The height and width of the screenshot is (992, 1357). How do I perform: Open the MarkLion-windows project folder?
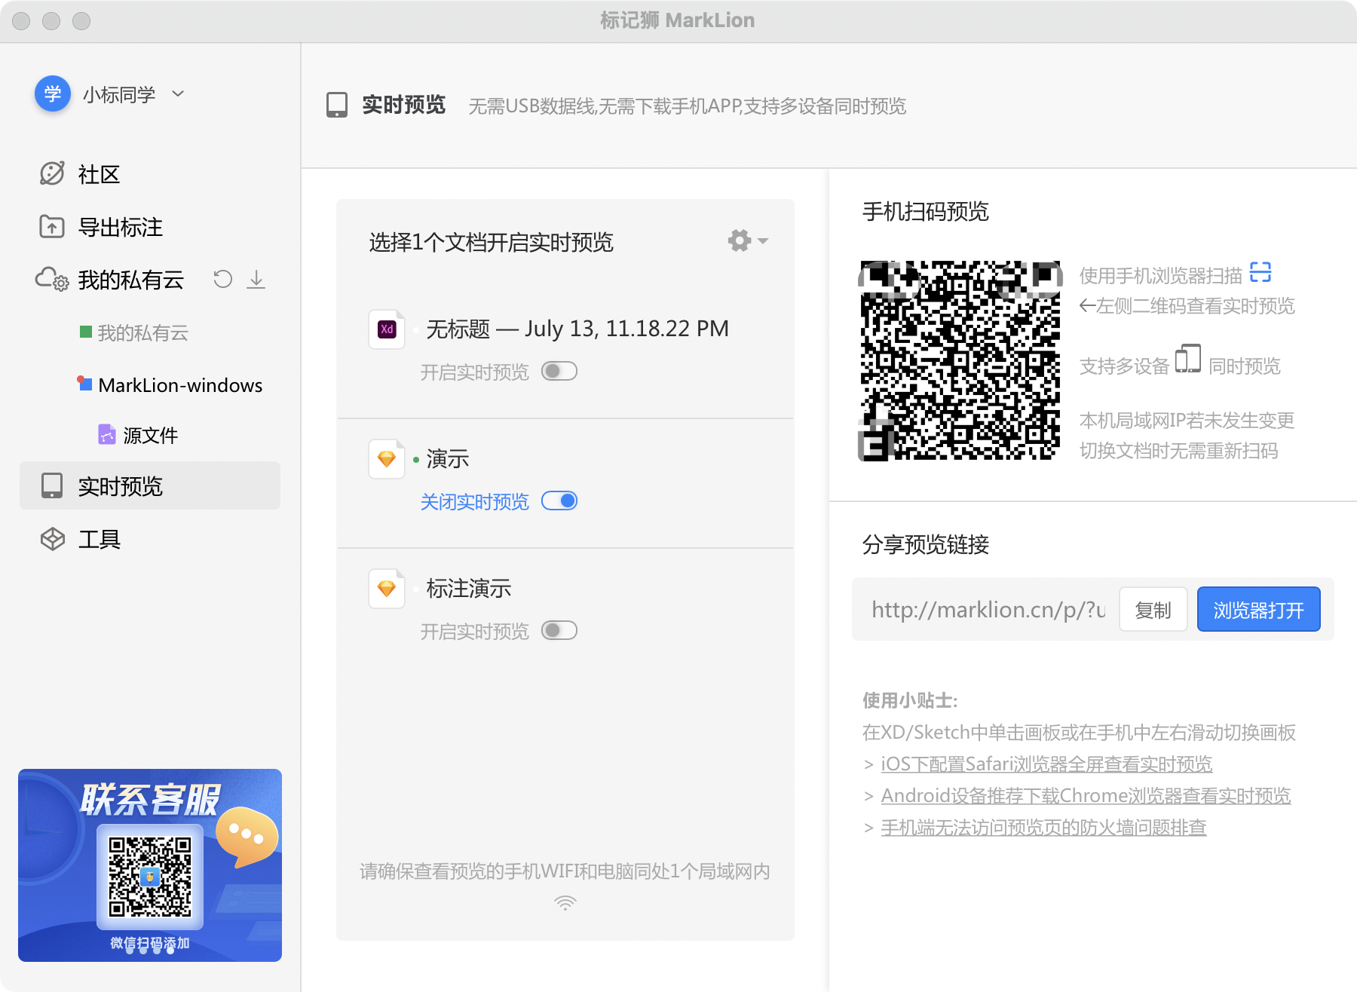coord(181,385)
